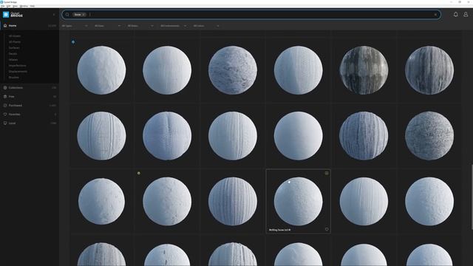Click the Free gift icon in the sidebar
473x266 pixels.
pyautogui.click(x=5, y=97)
